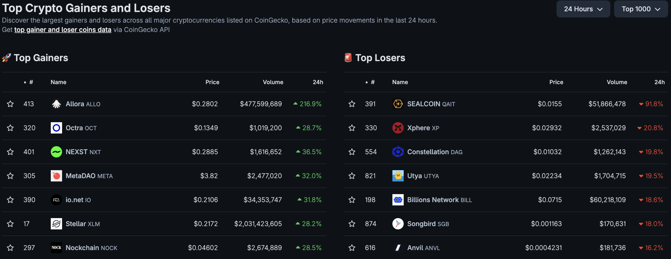Click the Octra coin logo icon
This screenshot has height=259, width=671.
tap(56, 128)
